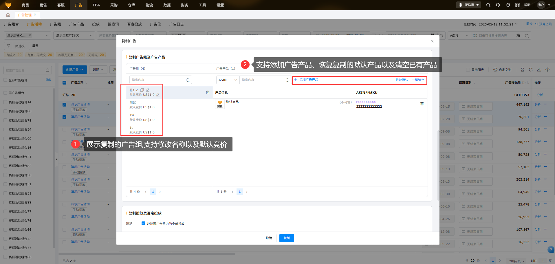The image size is (555, 264).
Task: Check 赛狐活动组合79 in sidebar
Action: (x=5, y=120)
